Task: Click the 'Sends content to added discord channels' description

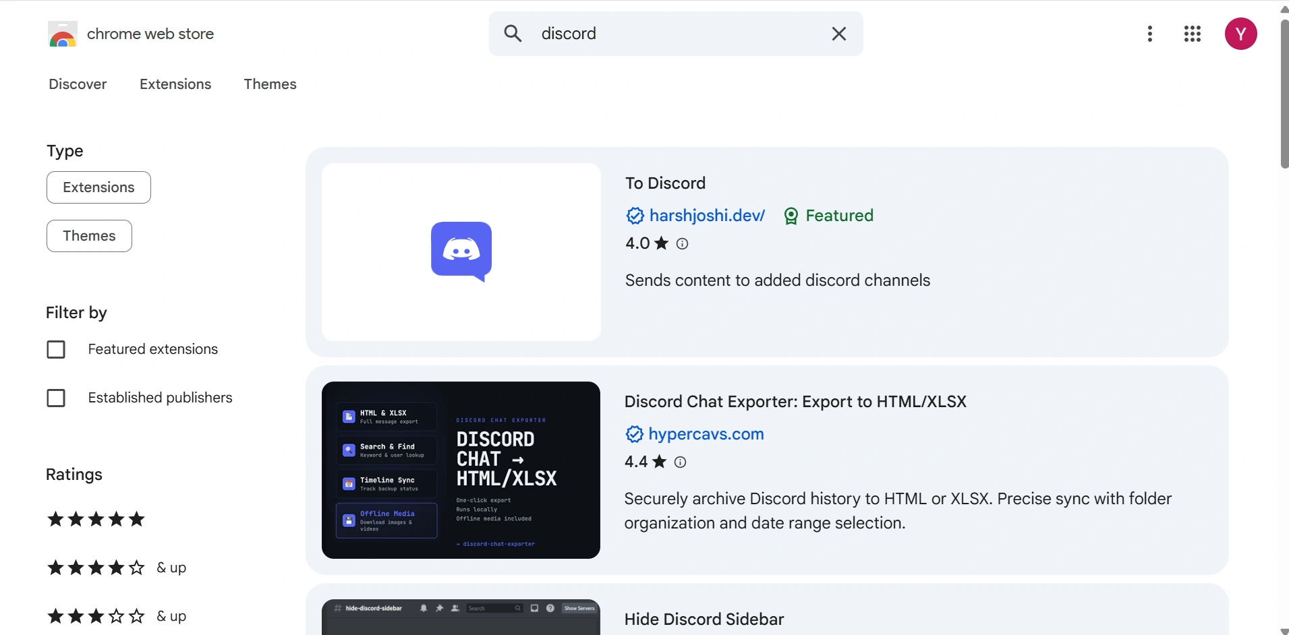Action: coord(778,280)
